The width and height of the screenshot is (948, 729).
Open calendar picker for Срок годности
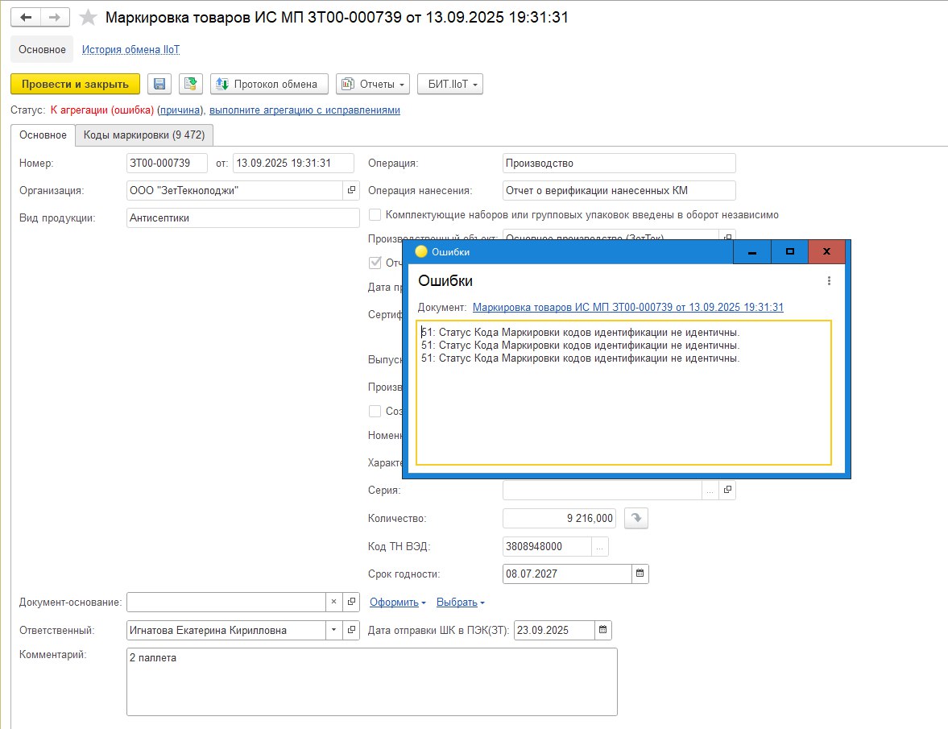point(640,574)
